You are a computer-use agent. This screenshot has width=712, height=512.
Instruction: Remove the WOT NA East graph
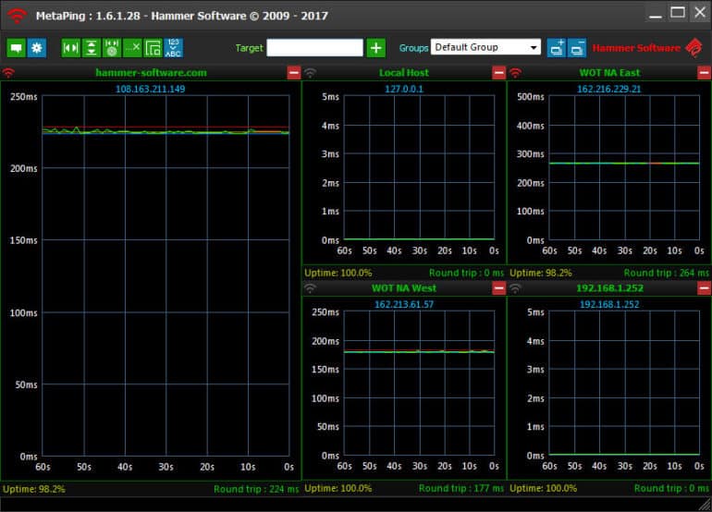click(x=705, y=73)
